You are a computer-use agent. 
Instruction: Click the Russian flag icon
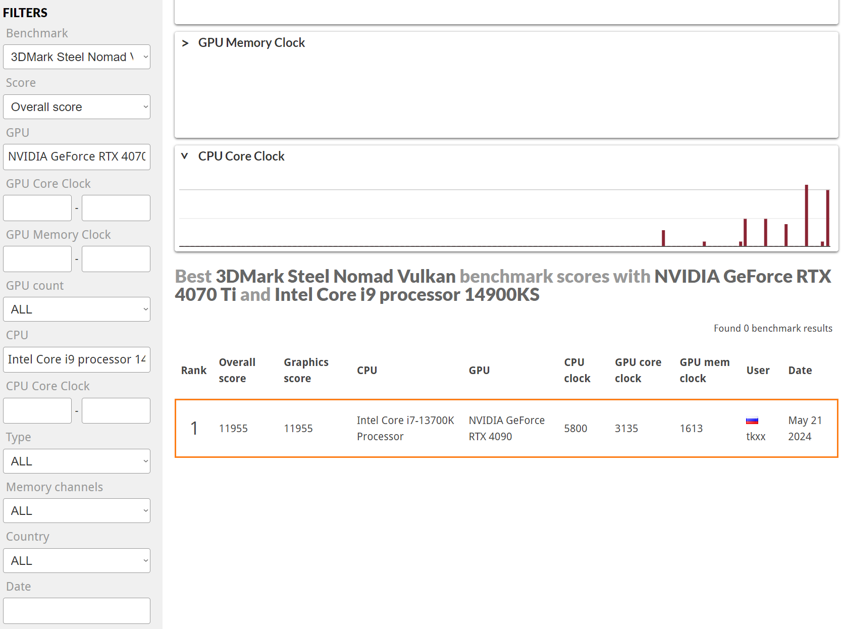pyautogui.click(x=752, y=420)
